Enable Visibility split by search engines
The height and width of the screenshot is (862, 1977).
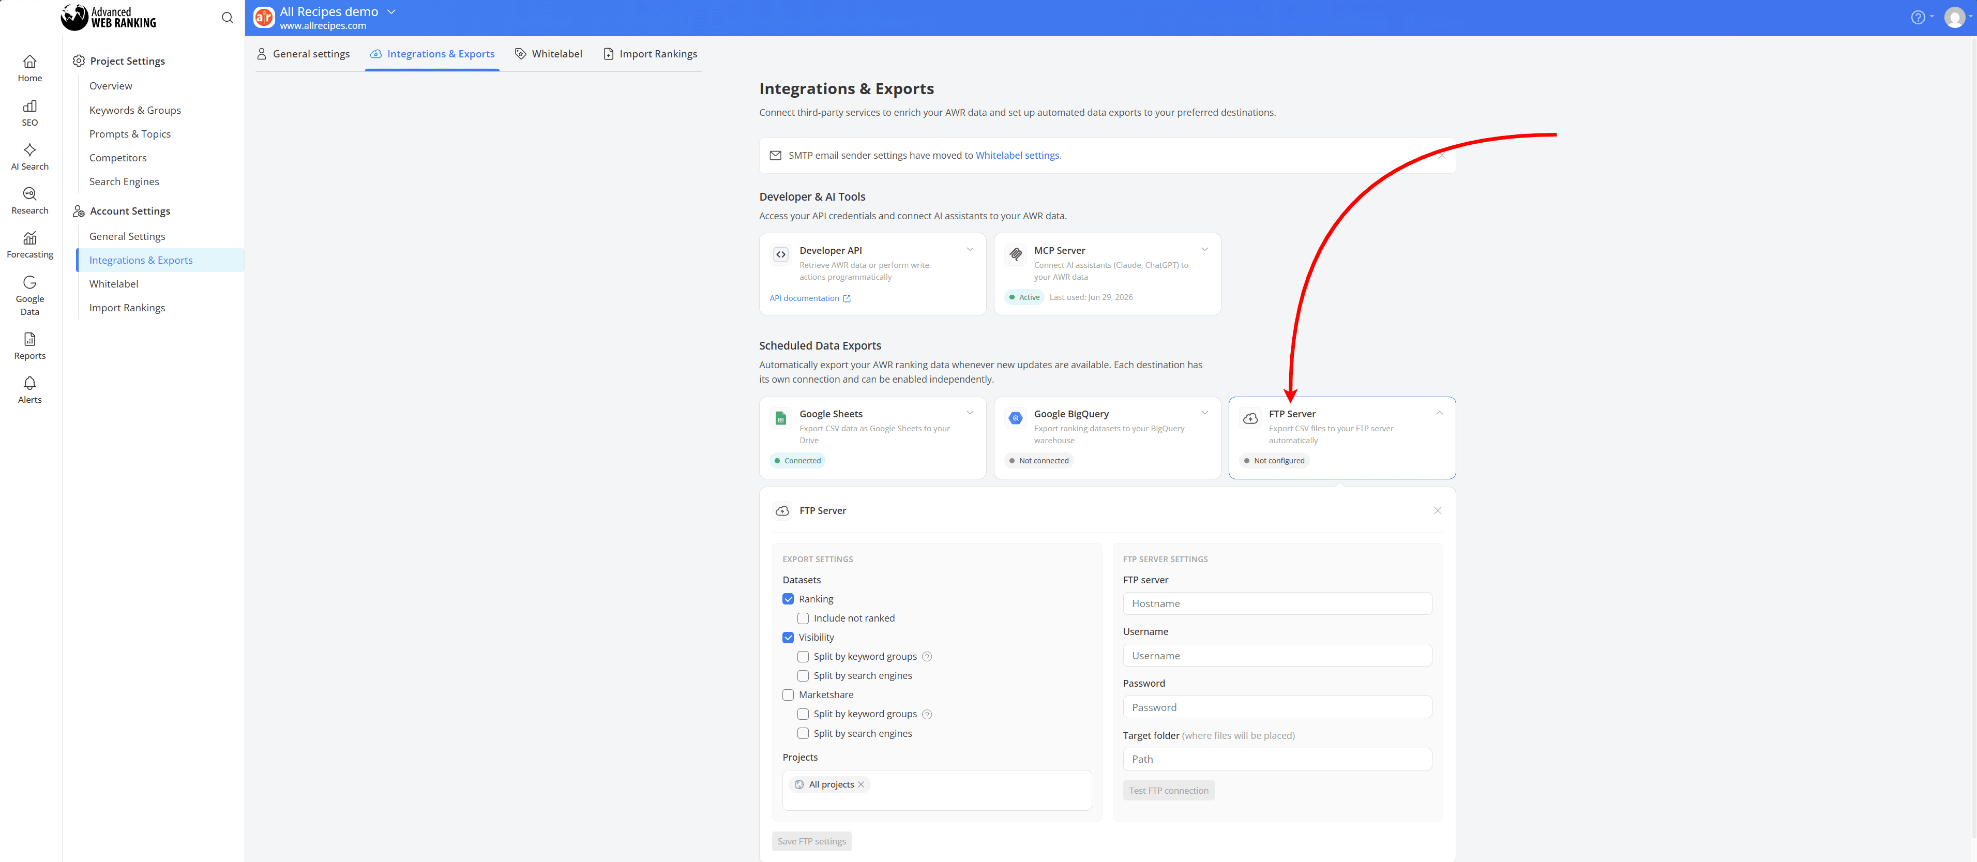[803, 676]
